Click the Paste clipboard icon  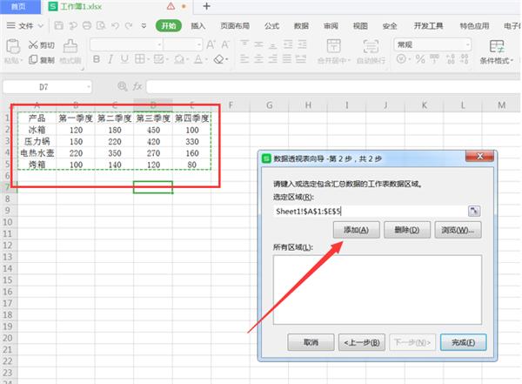point(13,46)
